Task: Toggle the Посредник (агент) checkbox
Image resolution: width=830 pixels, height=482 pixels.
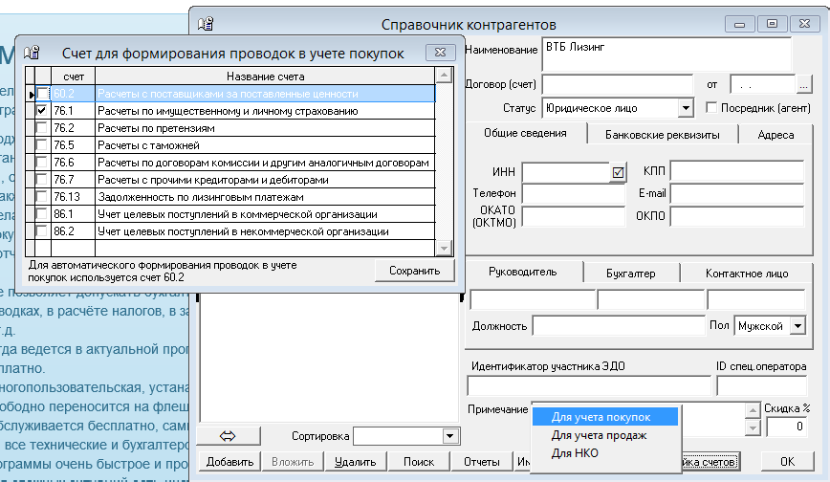Action: [x=712, y=107]
